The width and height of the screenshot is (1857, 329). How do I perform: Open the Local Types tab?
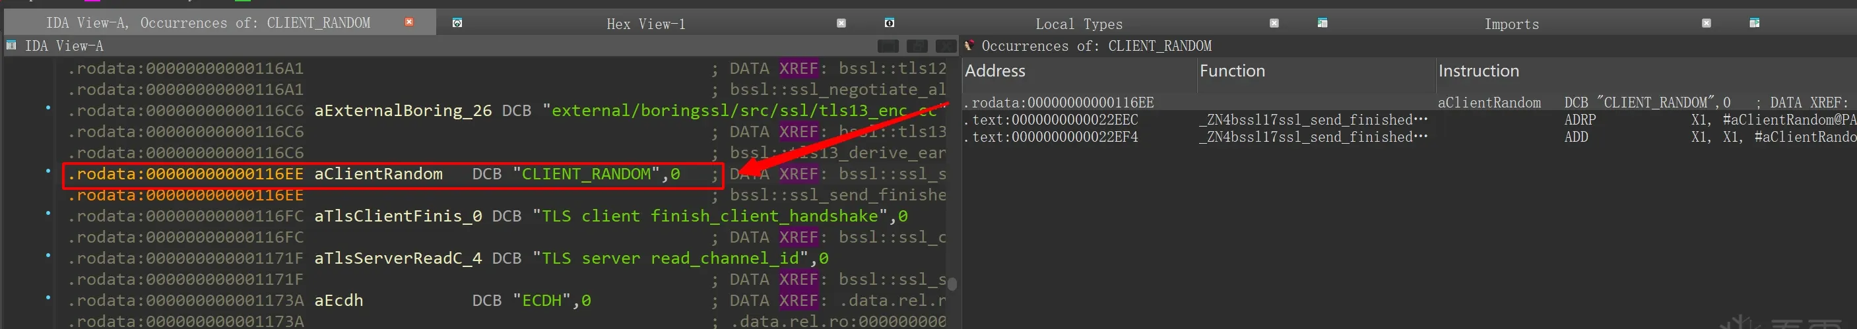1079,24
